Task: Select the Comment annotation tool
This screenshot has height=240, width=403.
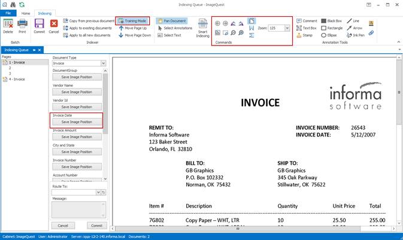Action: click(x=307, y=21)
